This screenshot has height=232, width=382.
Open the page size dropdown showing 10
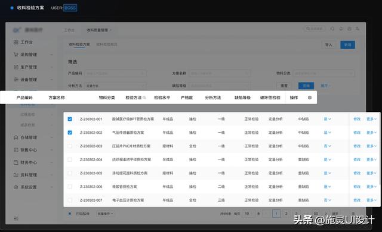point(248,214)
